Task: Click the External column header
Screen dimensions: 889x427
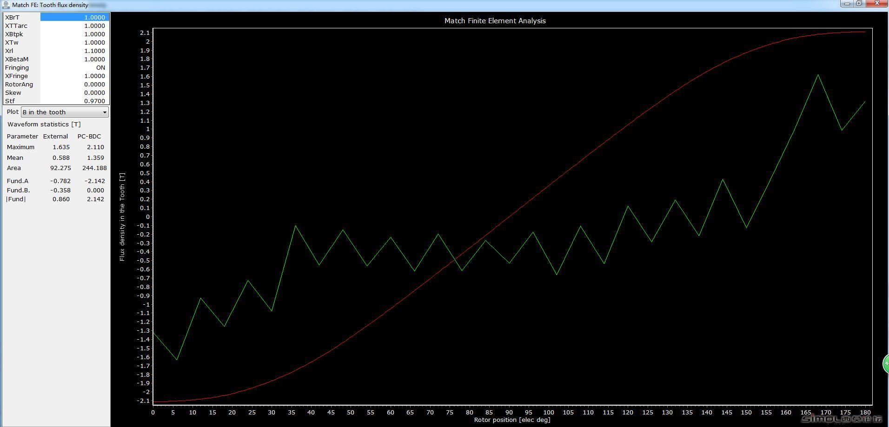Action: pos(55,136)
